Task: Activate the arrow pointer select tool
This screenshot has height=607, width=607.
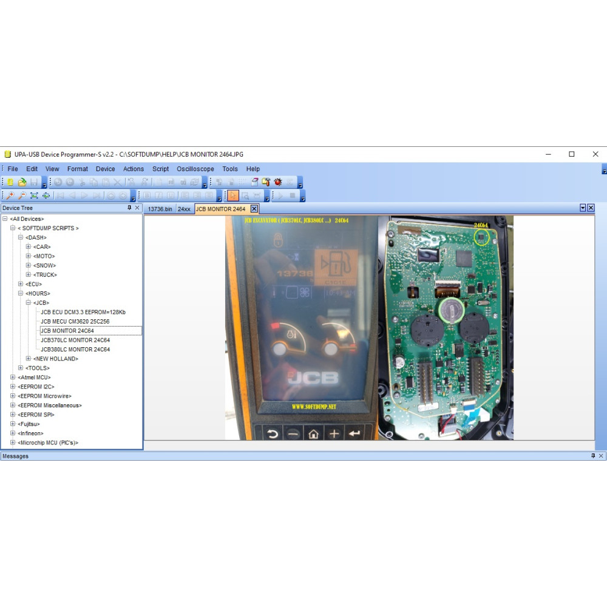Action: [x=232, y=195]
